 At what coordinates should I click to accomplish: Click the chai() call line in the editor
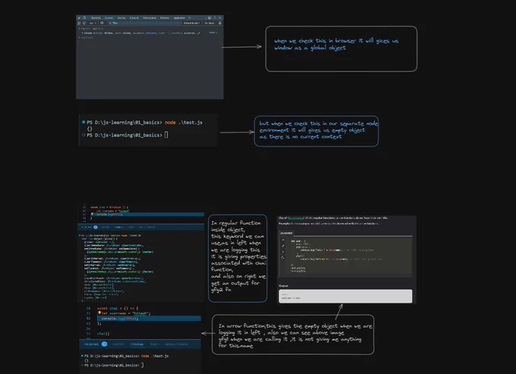tap(103, 334)
